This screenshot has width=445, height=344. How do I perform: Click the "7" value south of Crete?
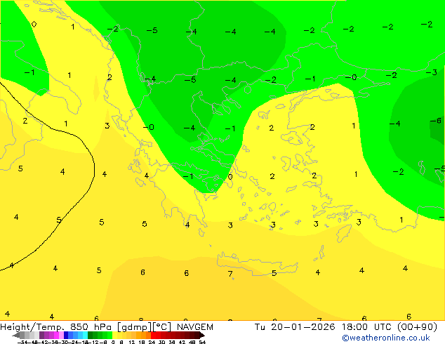click(230, 274)
